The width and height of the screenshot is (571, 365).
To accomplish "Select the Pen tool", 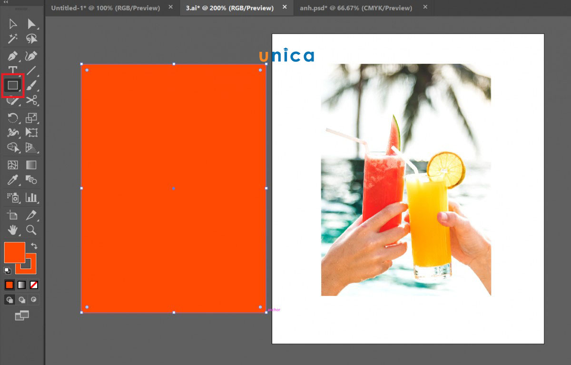I will coord(13,56).
